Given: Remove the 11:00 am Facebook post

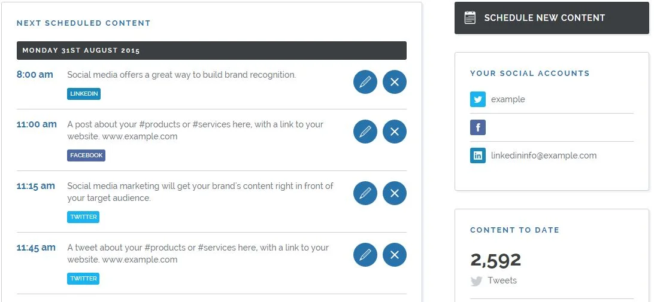Looking at the screenshot, I should point(395,132).
